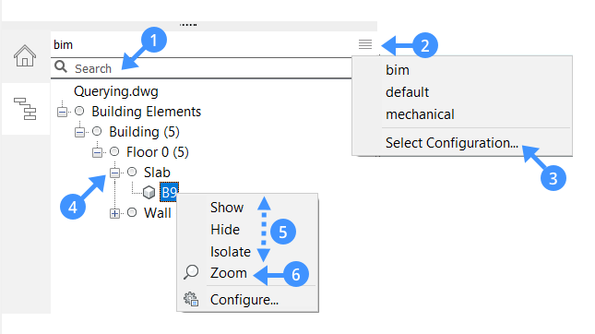Click the Configure gear icon
Image resolution: width=595 pixels, height=334 pixels.
tap(191, 299)
